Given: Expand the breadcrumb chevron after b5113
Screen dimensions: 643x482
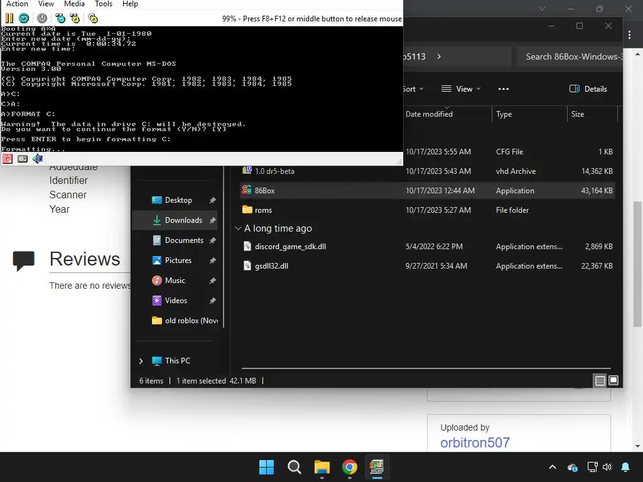Looking at the screenshot, I should pyautogui.click(x=439, y=56).
